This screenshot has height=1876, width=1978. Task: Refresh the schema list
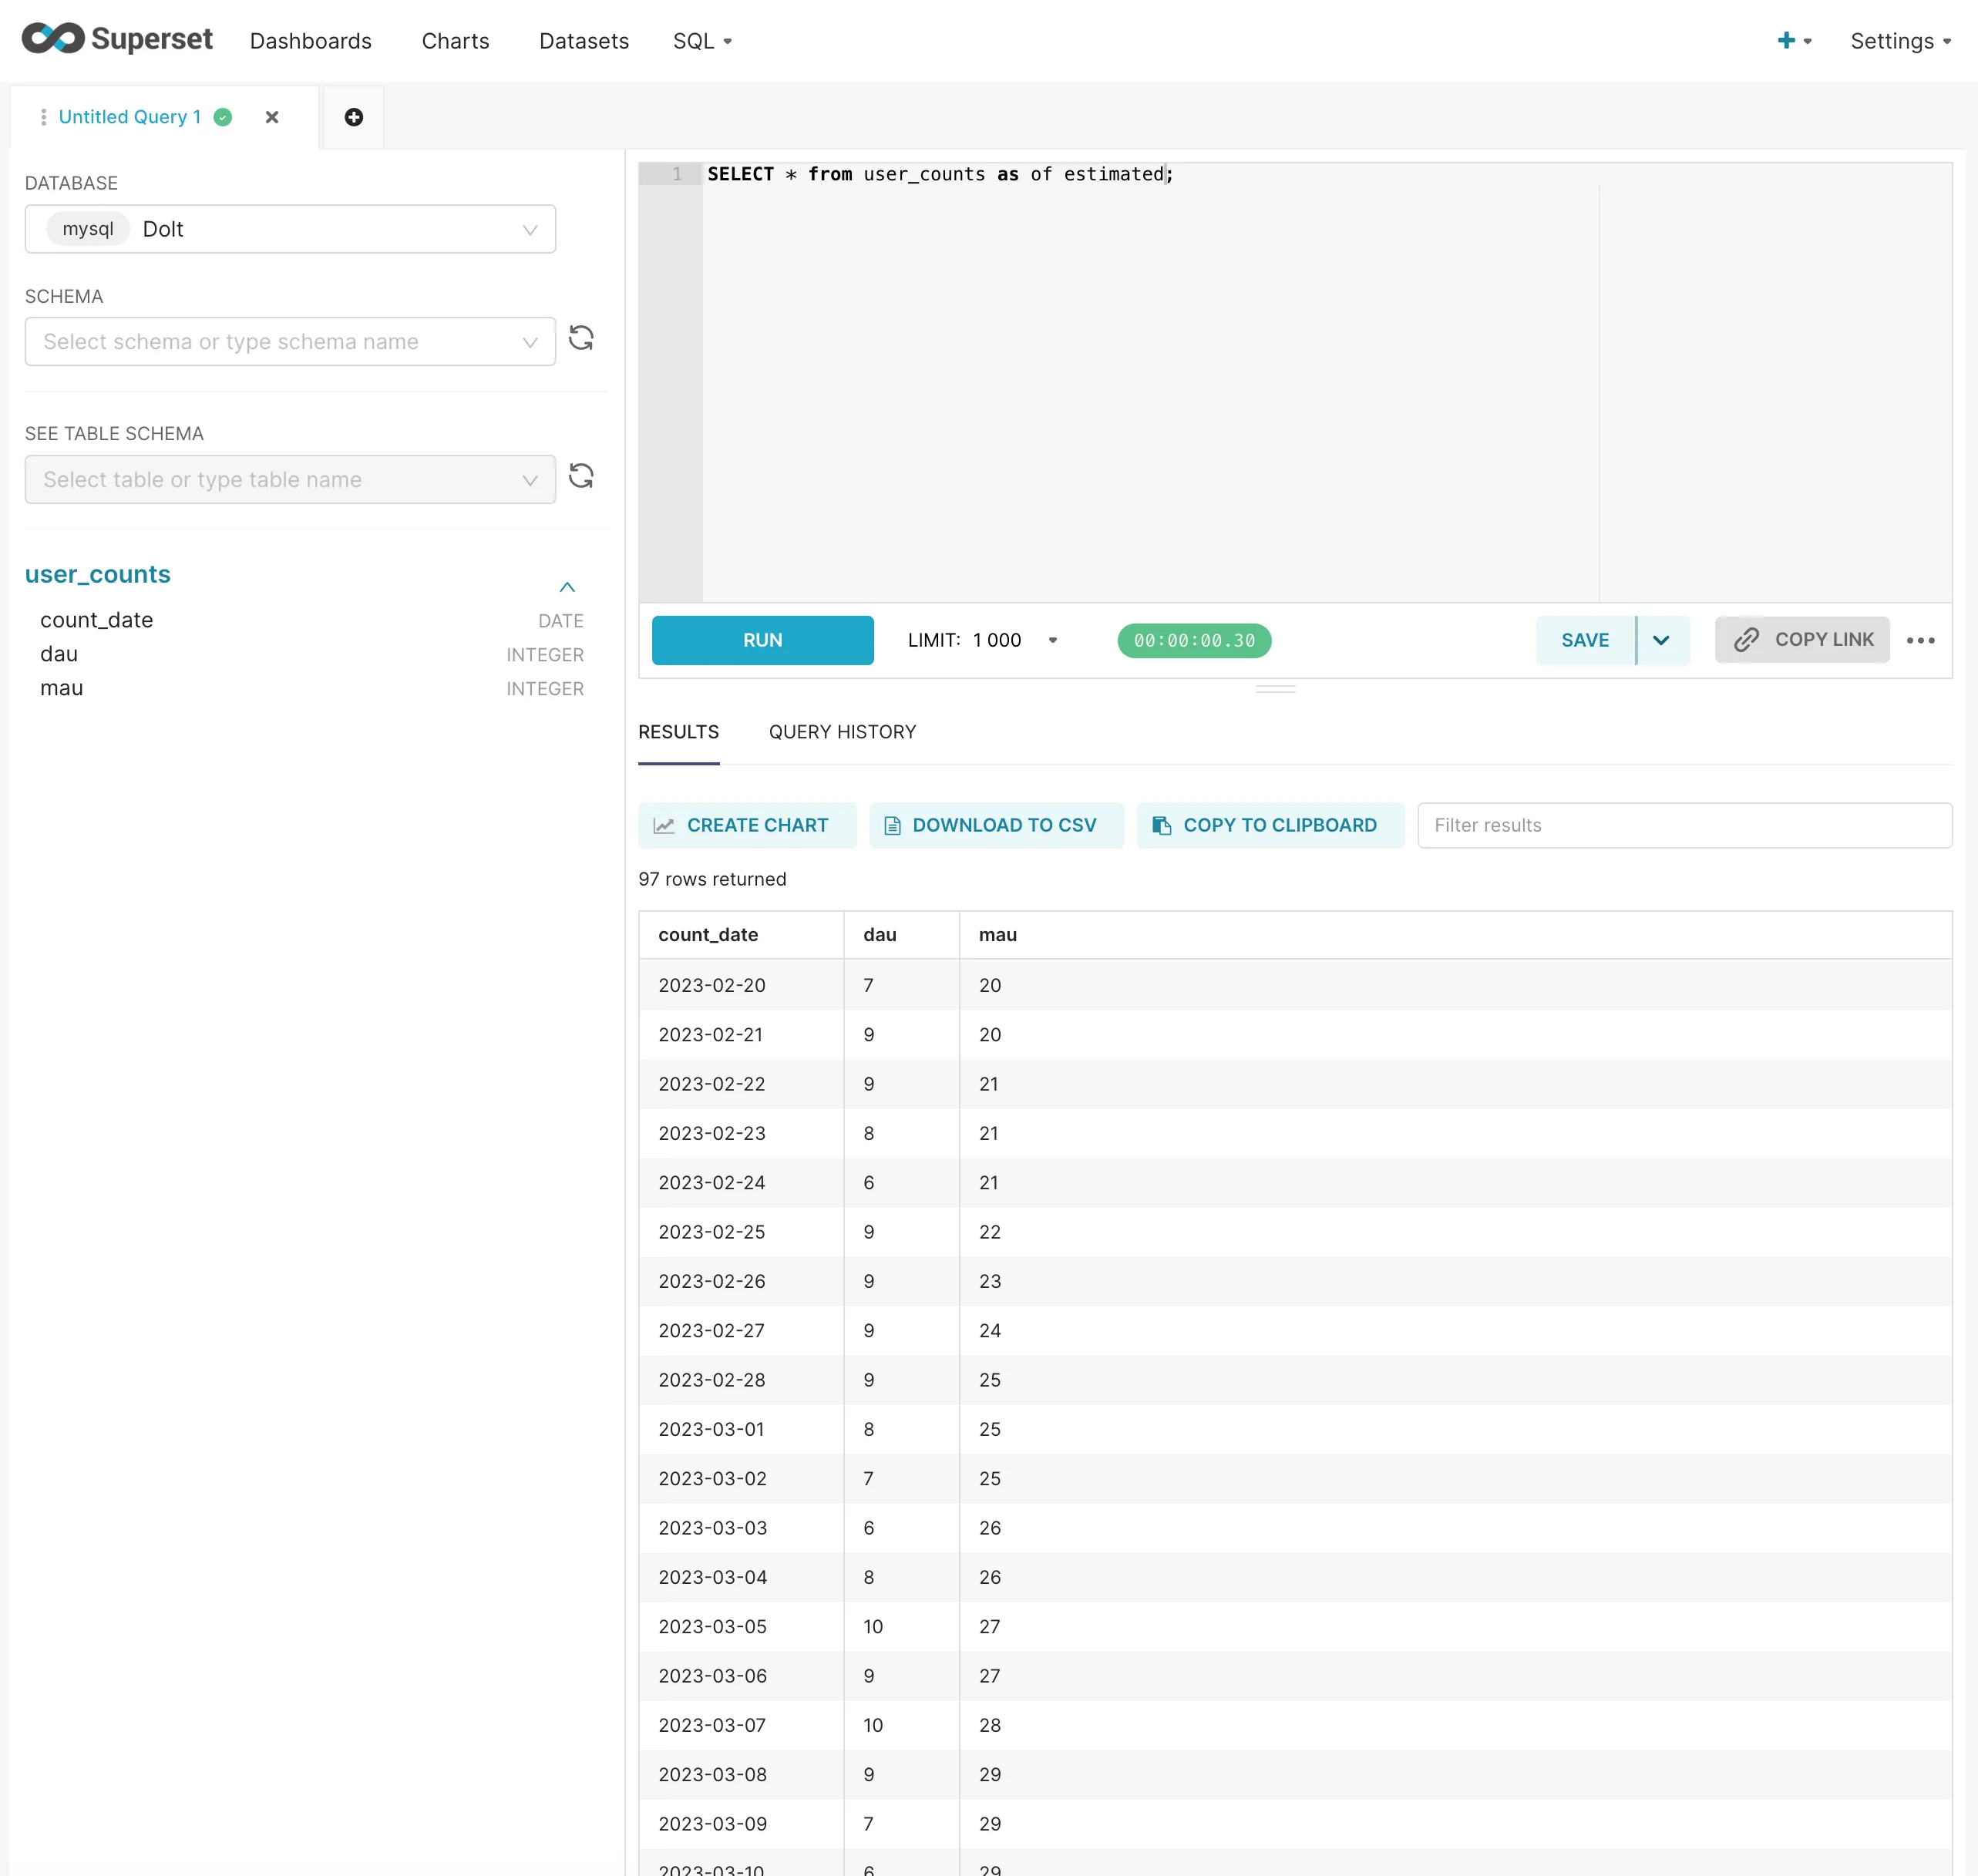582,339
